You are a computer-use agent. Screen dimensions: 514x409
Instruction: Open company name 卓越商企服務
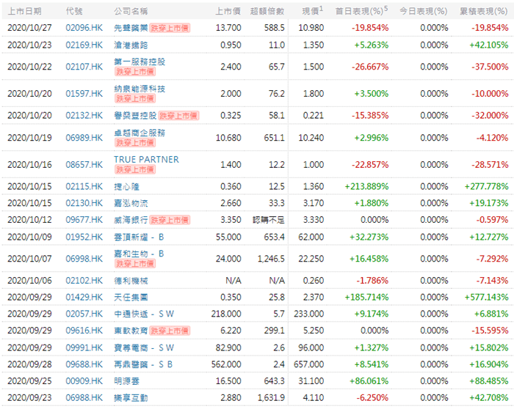pos(140,133)
